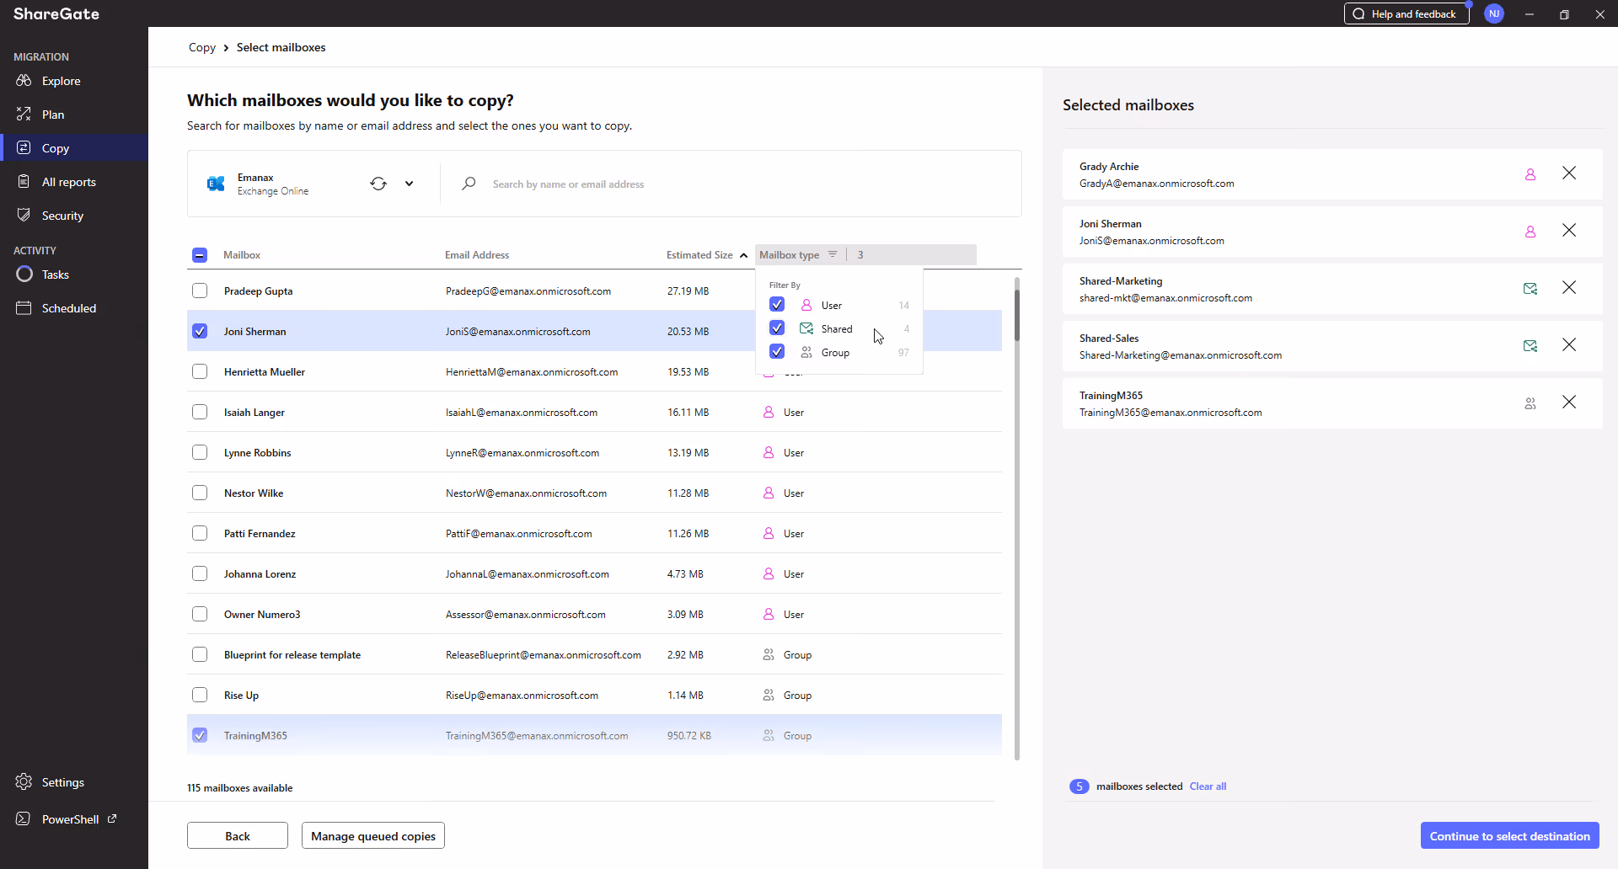Open Manage queued copies
Image resolution: width=1618 pixels, height=869 pixels.
pyautogui.click(x=373, y=835)
